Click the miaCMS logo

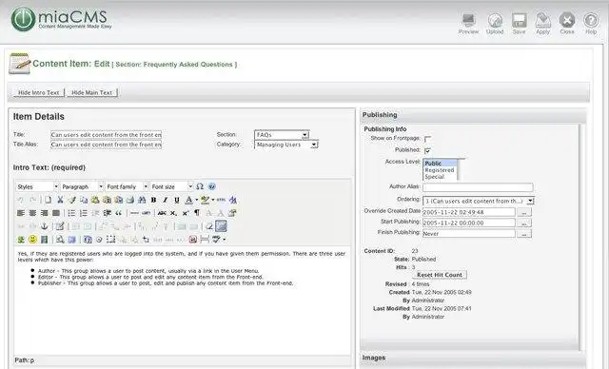(61, 19)
